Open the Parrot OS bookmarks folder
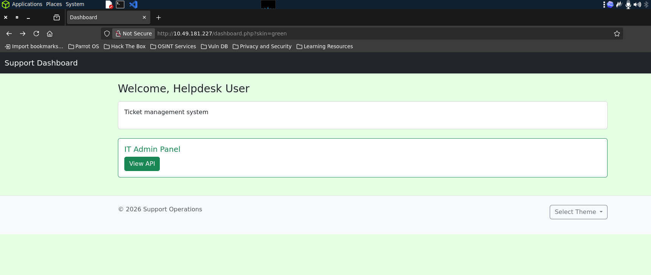This screenshot has width=651, height=275. (84, 46)
